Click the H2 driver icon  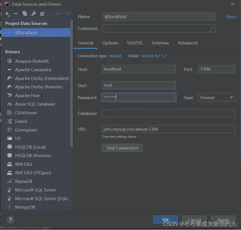(10, 138)
